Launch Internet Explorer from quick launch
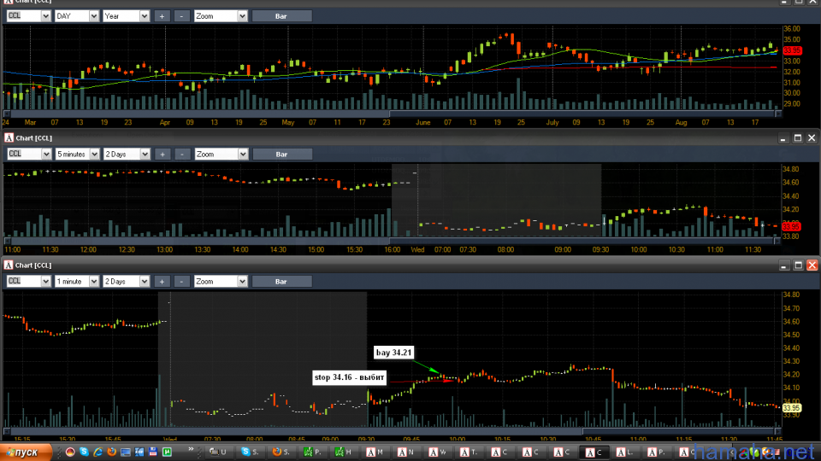Screen dimensions: 821x461 pyautogui.click(x=97, y=452)
